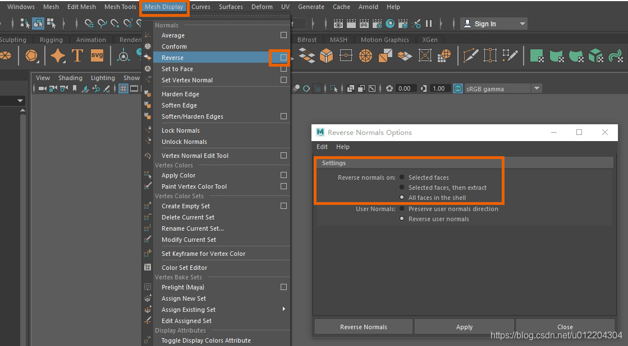Click the SVG import shelf icon

[97, 55]
